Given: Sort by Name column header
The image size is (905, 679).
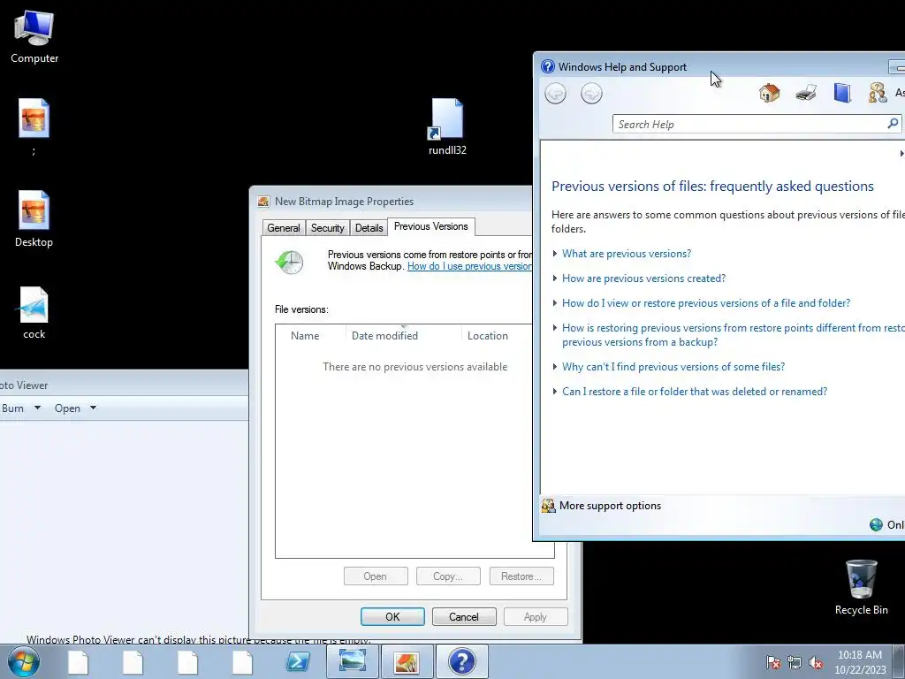Looking at the screenshot, I should pos(310,335).
